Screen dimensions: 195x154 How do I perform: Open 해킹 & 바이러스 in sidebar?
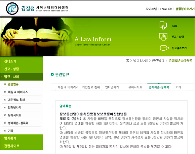(18, 92)
